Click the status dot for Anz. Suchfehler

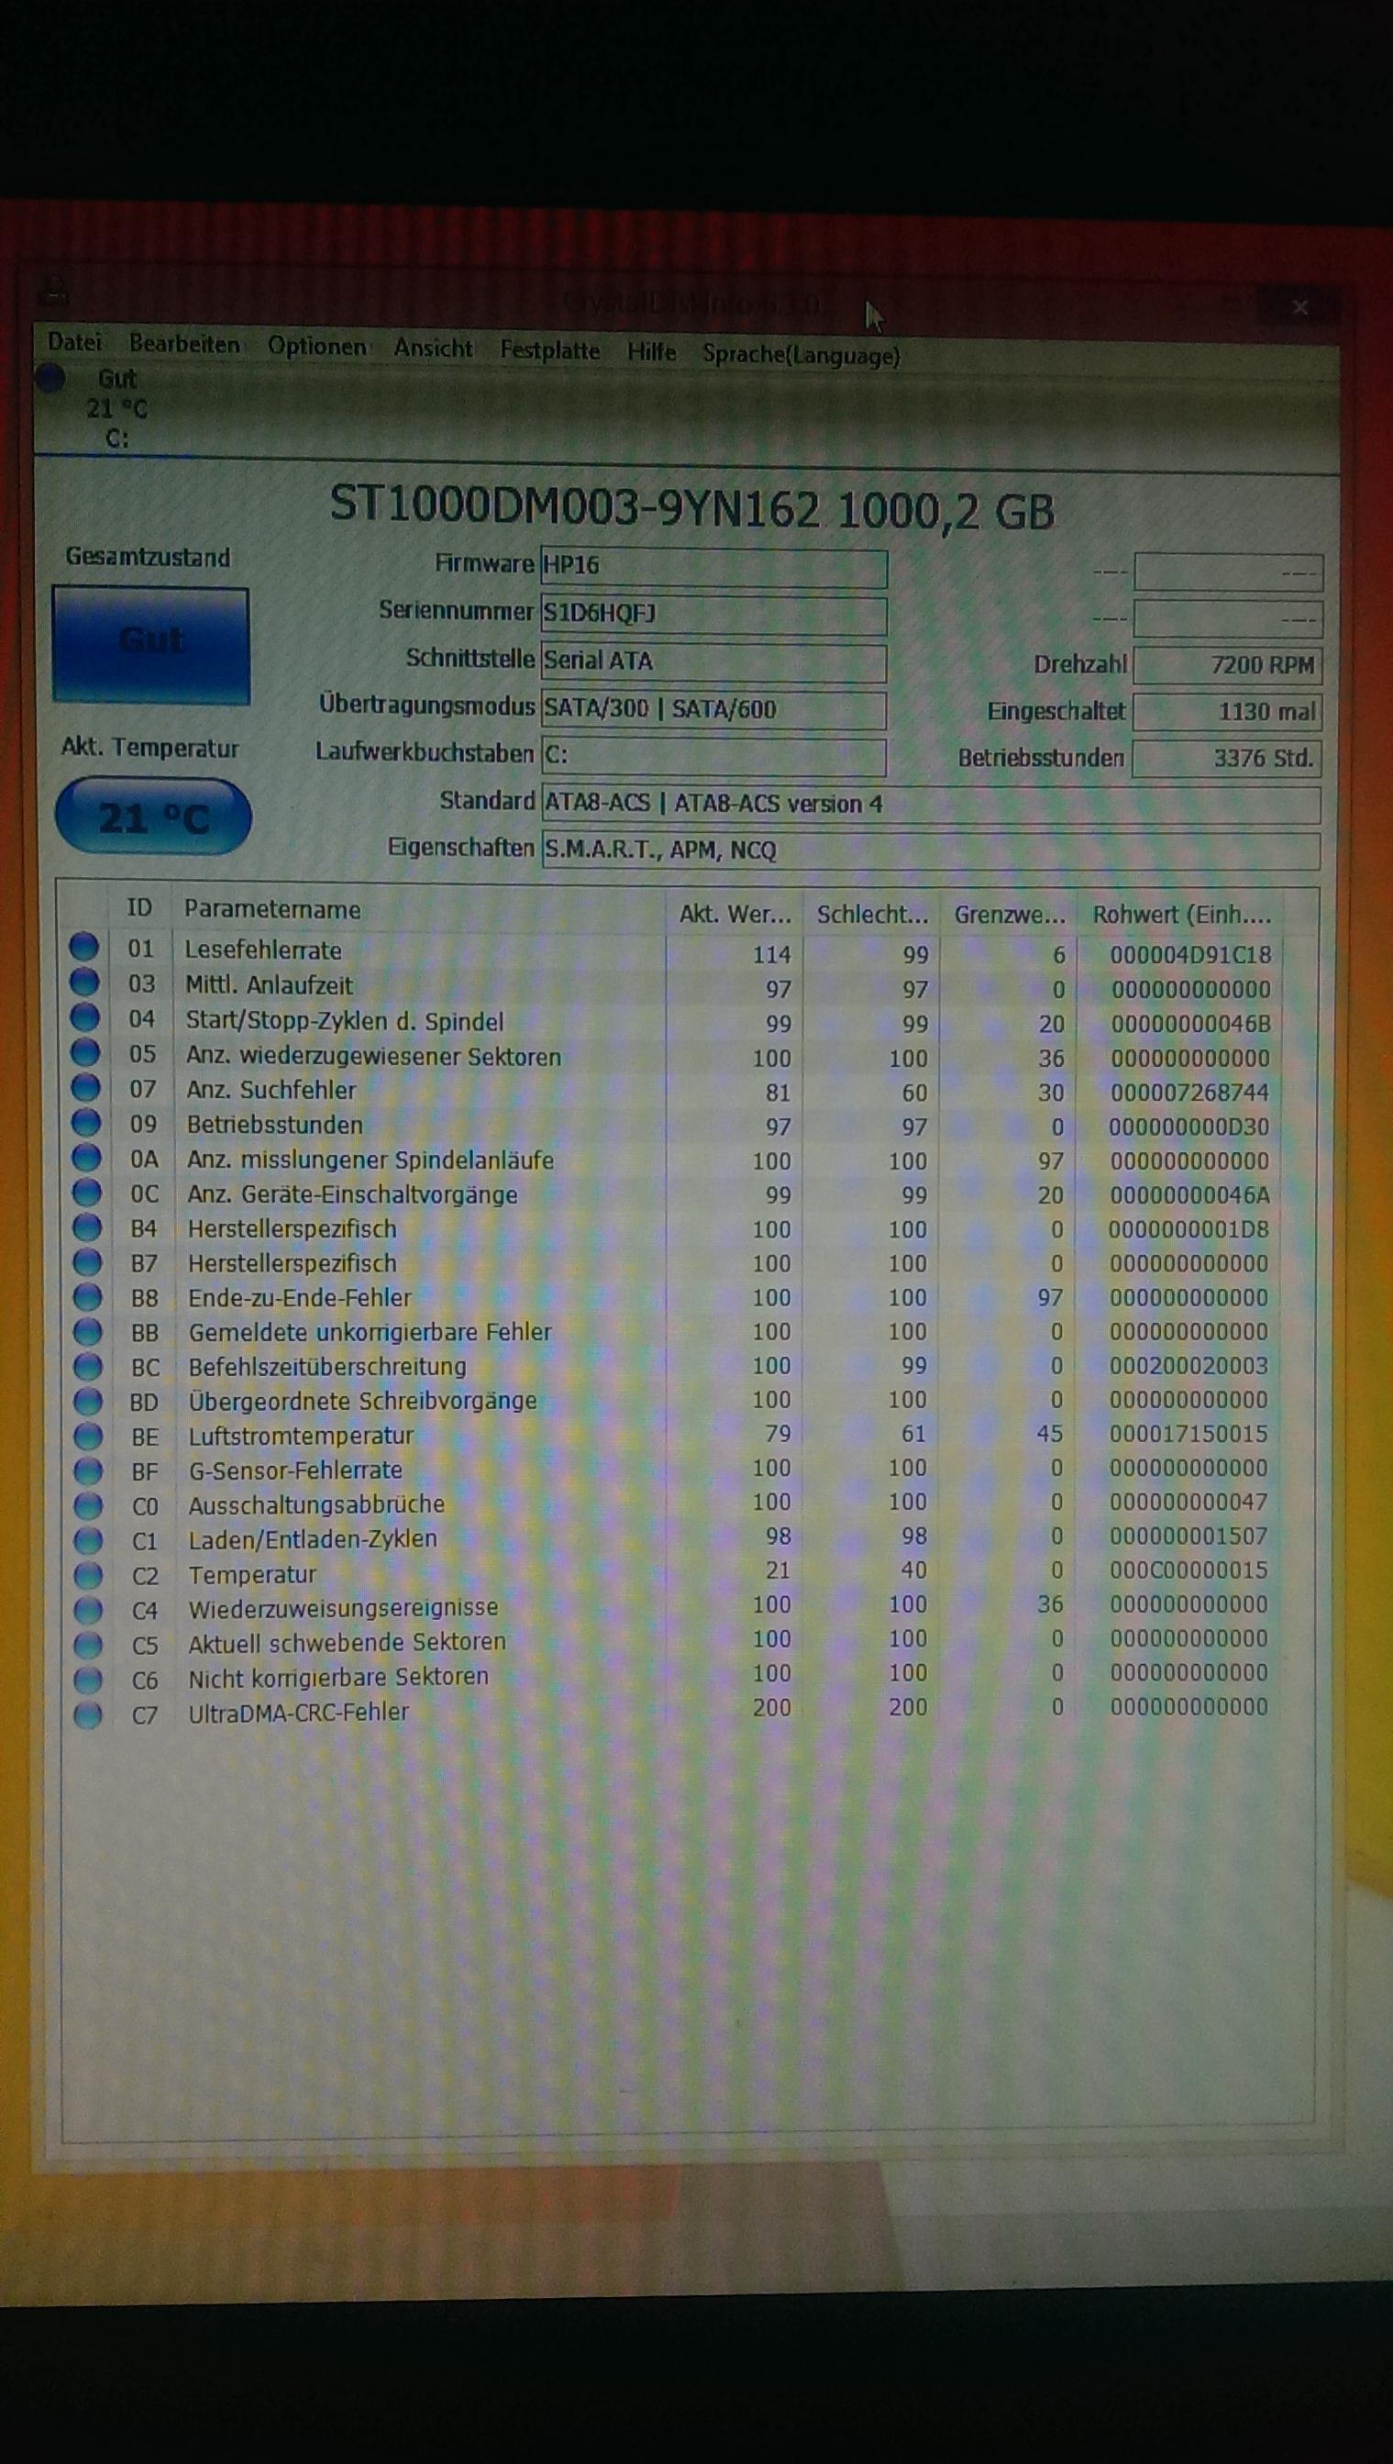pos(85,1087)
